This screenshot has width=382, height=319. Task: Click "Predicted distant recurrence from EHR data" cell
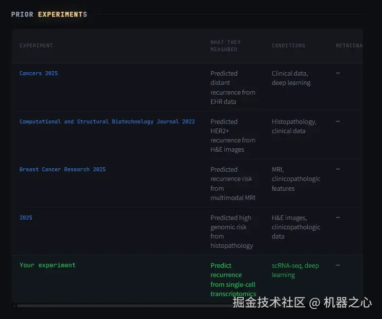[x=233, y=87]
